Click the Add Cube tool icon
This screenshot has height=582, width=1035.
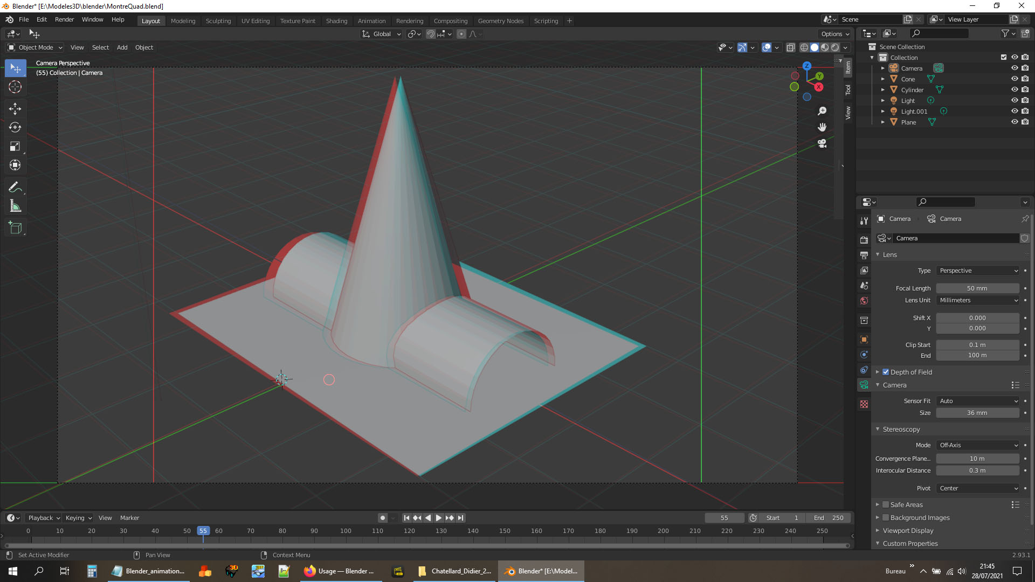click(x=15, y=228)
